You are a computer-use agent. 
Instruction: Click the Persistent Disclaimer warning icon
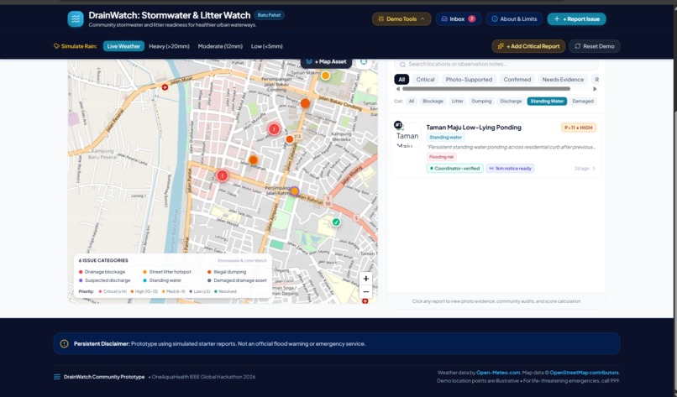tap(65, 344)
